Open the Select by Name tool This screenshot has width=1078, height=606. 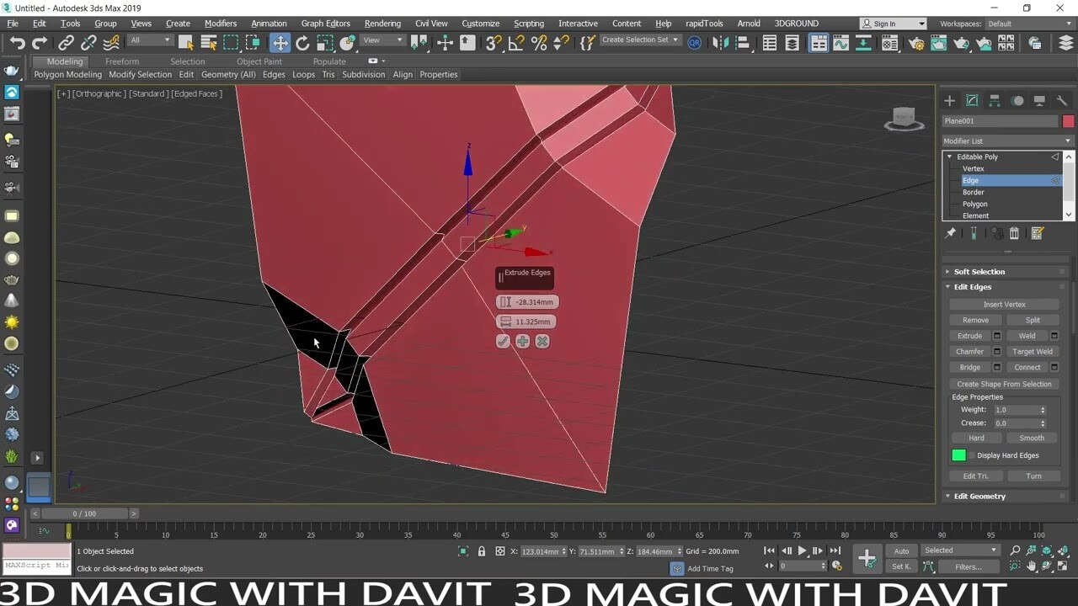click(x=208, y=42)
